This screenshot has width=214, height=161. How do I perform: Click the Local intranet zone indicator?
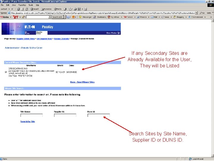tap(196, 159)
